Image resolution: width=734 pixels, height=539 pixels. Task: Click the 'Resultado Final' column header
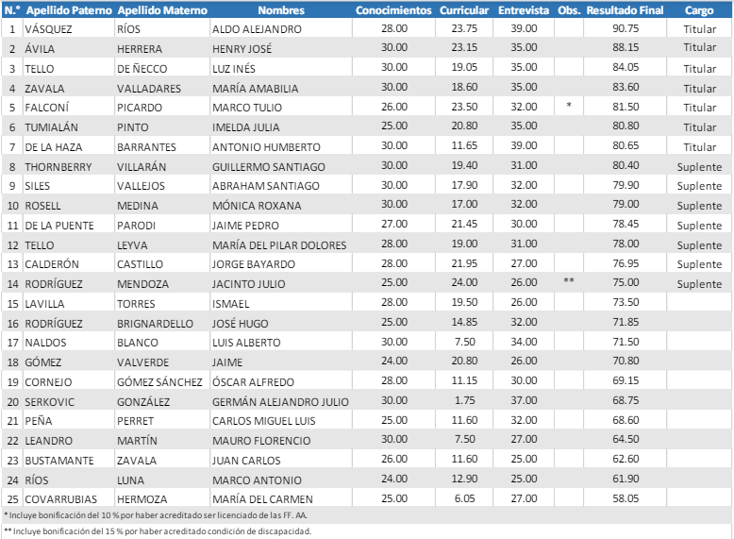625,10
